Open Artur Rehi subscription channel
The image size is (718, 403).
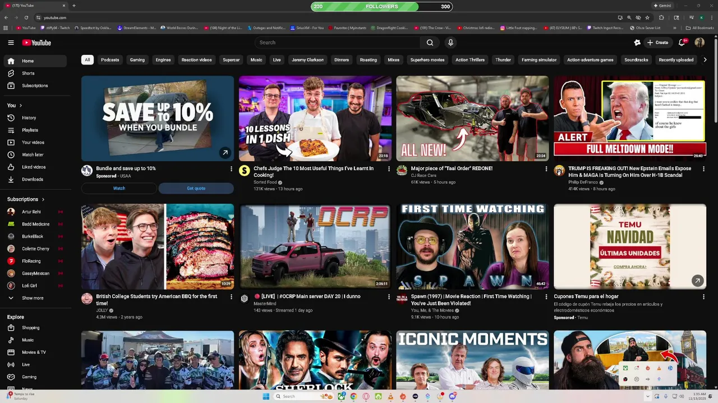tap(35, 212)
